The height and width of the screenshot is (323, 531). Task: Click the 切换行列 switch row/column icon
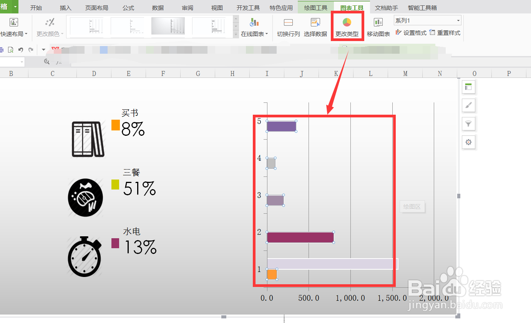point(288,22)
